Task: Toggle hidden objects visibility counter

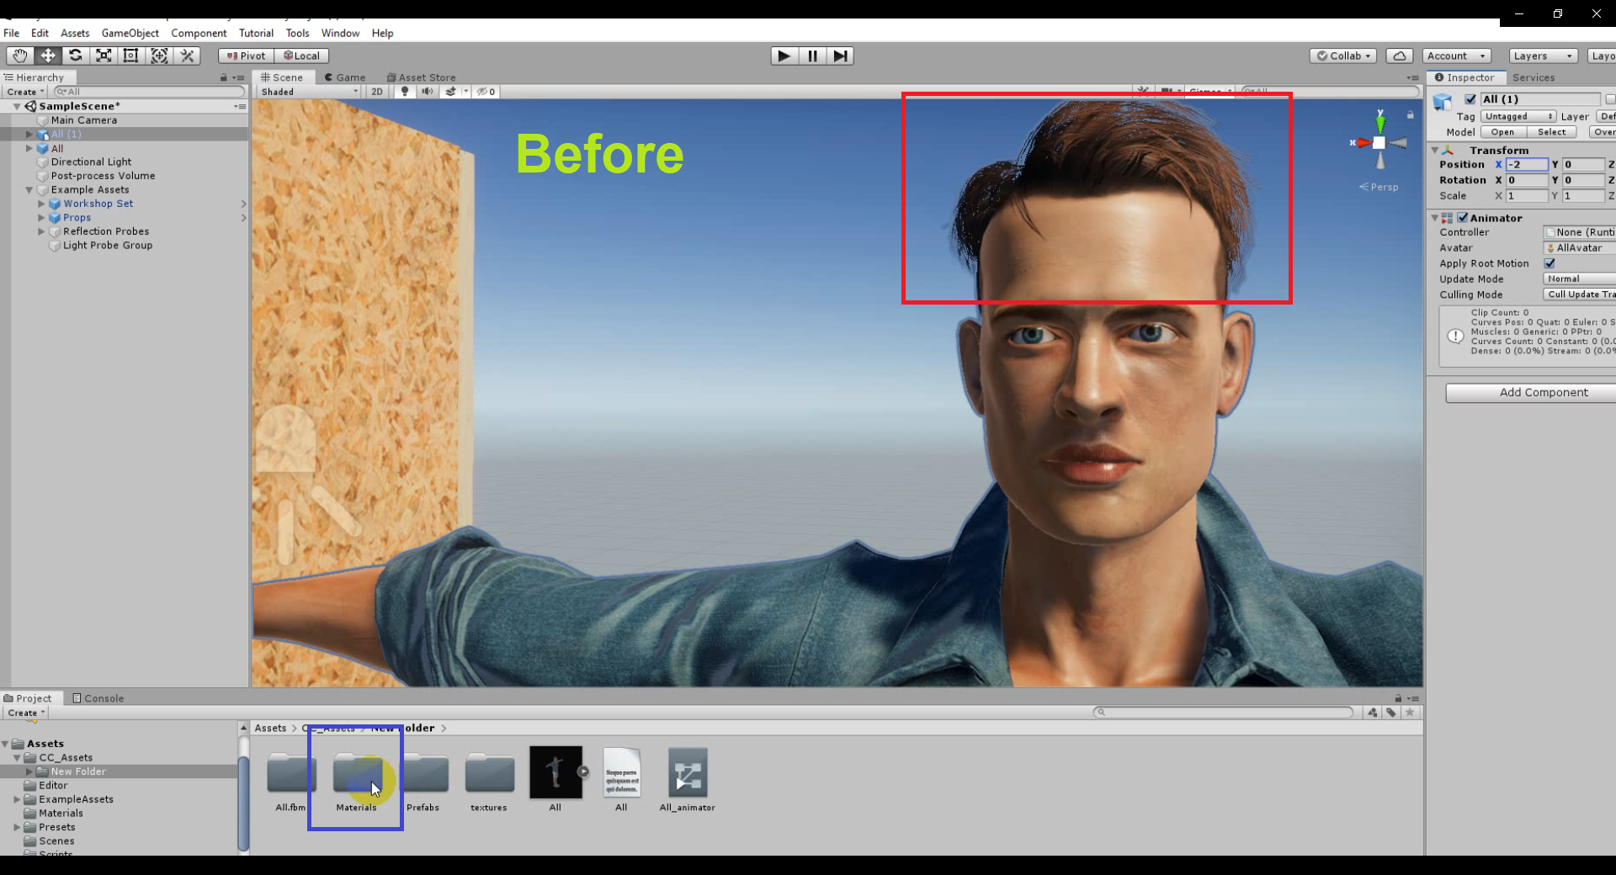Action: (486, 92)
